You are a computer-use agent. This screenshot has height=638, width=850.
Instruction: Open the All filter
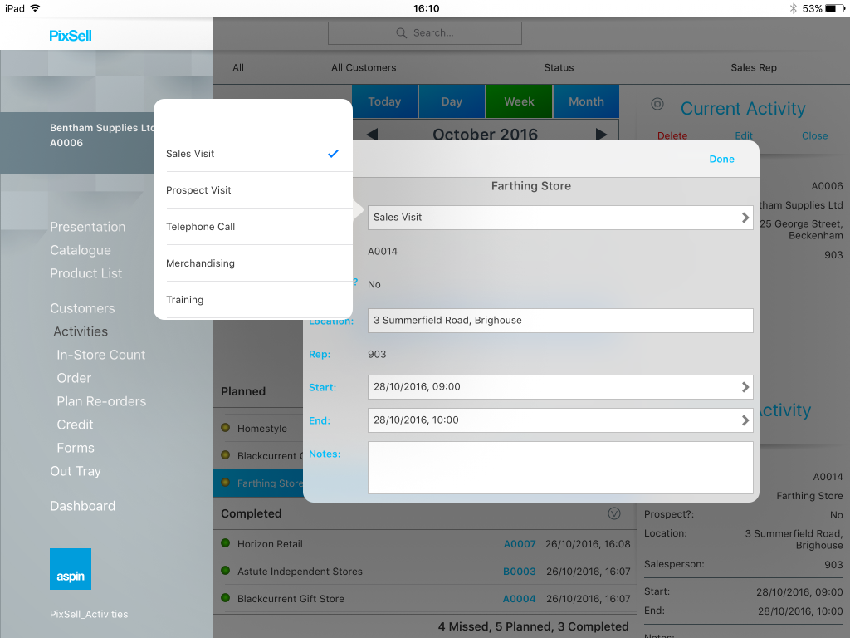coord(238,68)
